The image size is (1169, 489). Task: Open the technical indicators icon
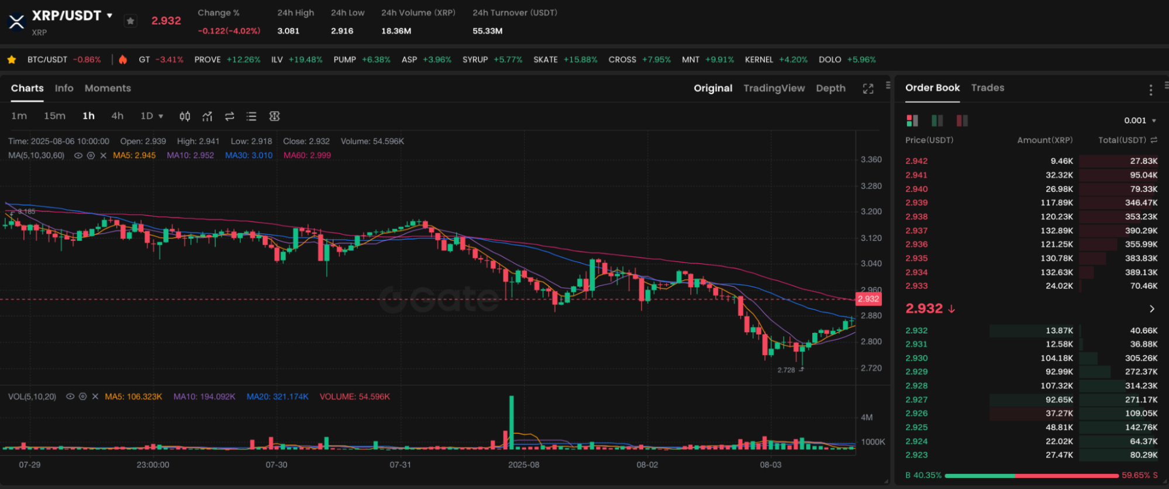click(x=207, y=116)
